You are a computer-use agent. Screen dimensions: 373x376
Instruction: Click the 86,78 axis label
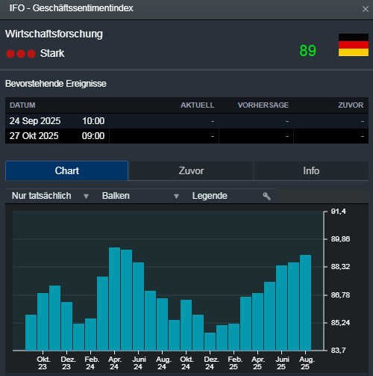[x=340, y=295]
